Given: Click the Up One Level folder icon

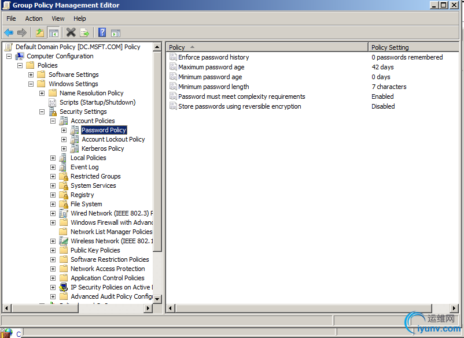Looking at the screenshot, I should [x=39, y=32].
